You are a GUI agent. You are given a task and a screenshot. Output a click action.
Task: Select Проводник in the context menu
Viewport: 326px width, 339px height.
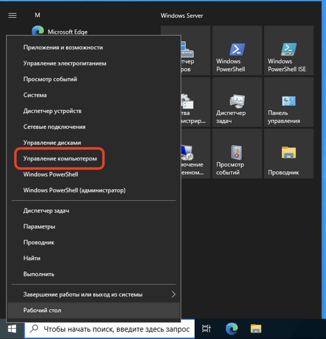(x=94, y=242)
